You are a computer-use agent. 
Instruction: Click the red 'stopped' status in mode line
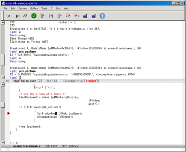91,81
